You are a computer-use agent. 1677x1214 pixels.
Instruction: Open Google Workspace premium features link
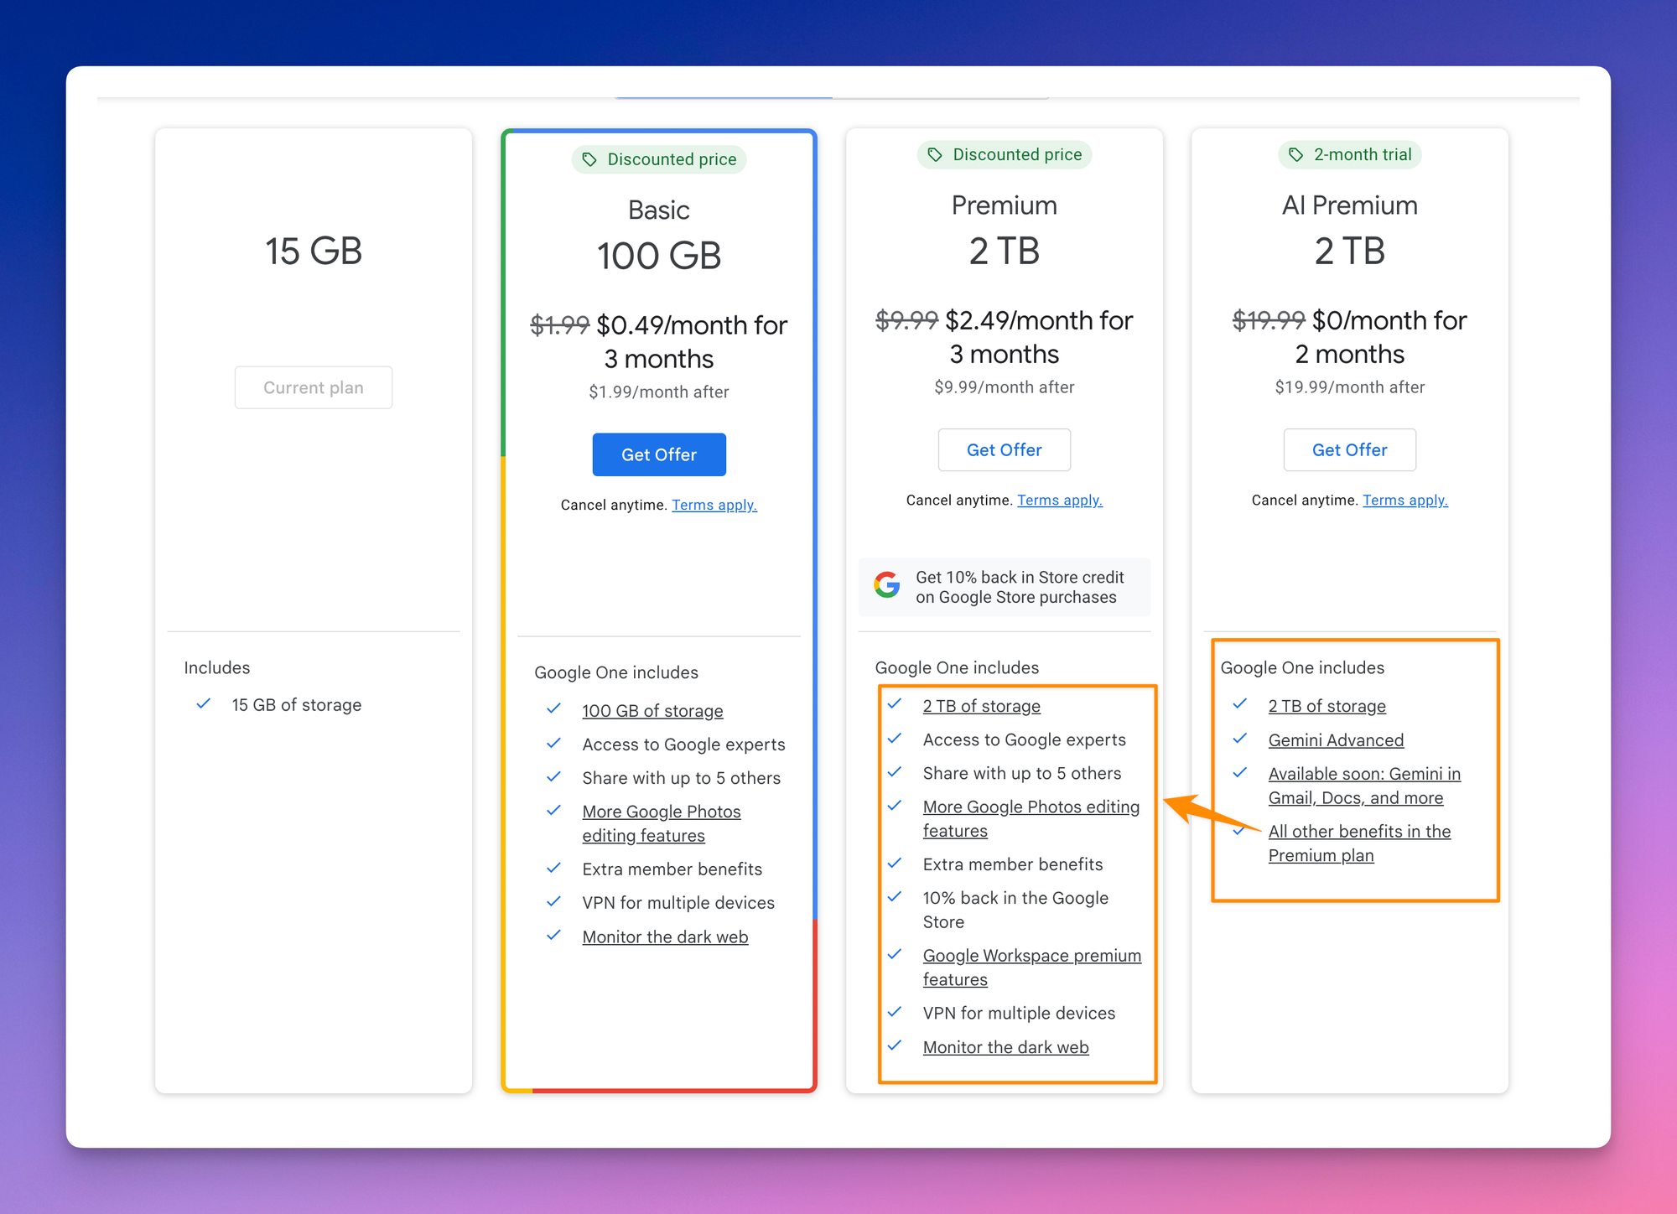point(1032,968)
